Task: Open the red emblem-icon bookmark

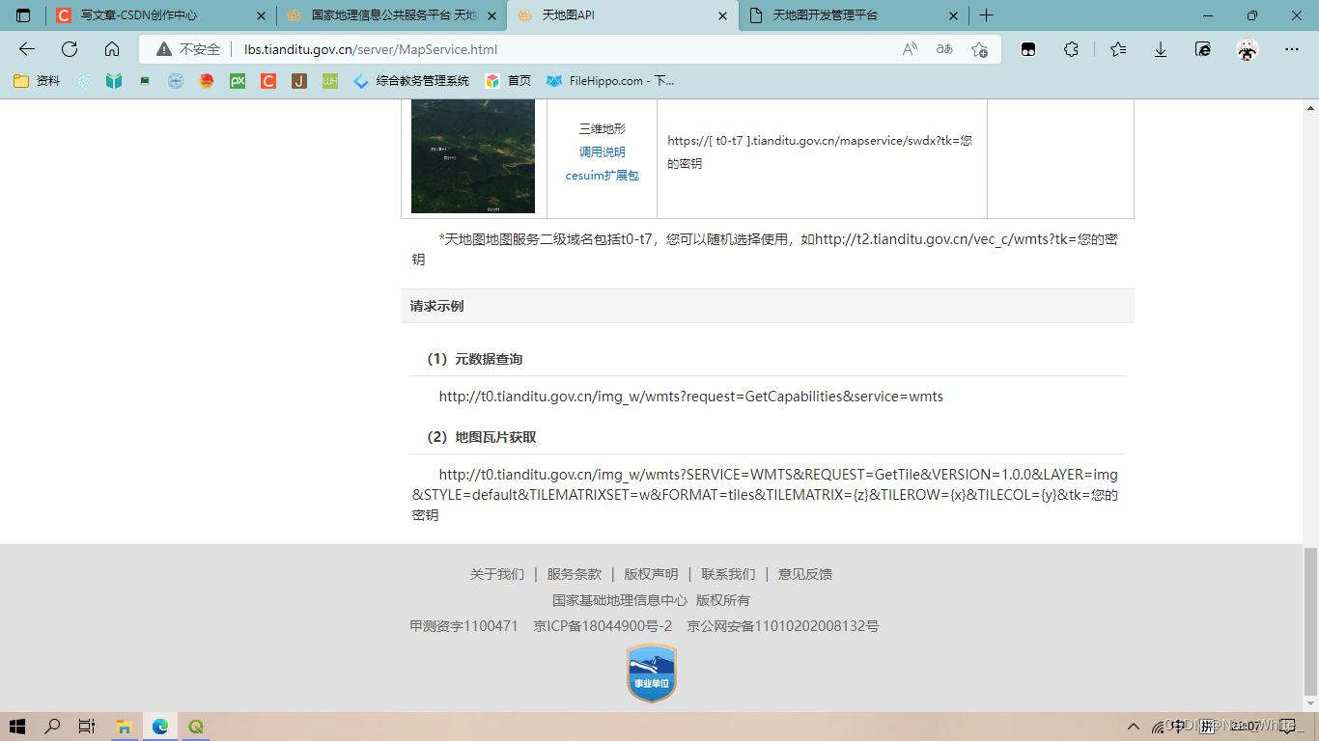Action: click(207, 81)
